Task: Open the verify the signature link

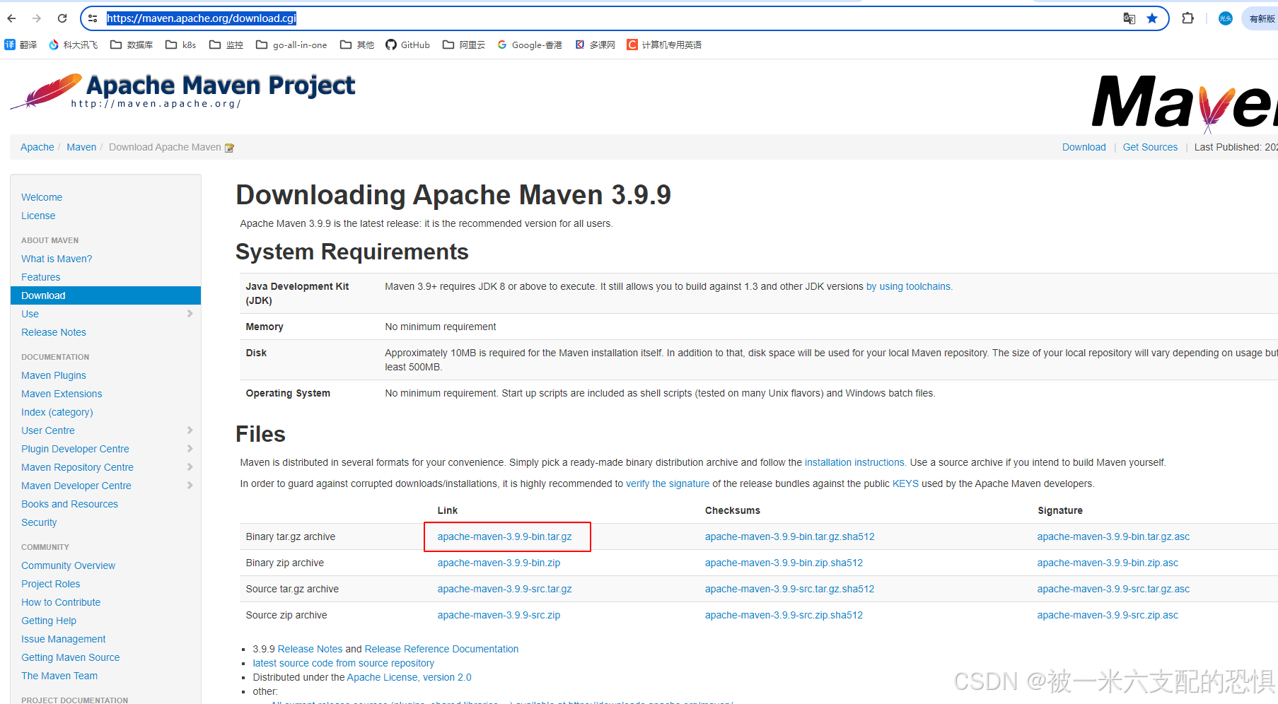Action: click(668, 483)
